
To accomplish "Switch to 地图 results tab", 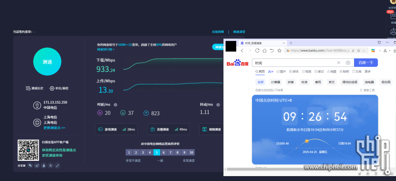I will click(x=332, y=71).
